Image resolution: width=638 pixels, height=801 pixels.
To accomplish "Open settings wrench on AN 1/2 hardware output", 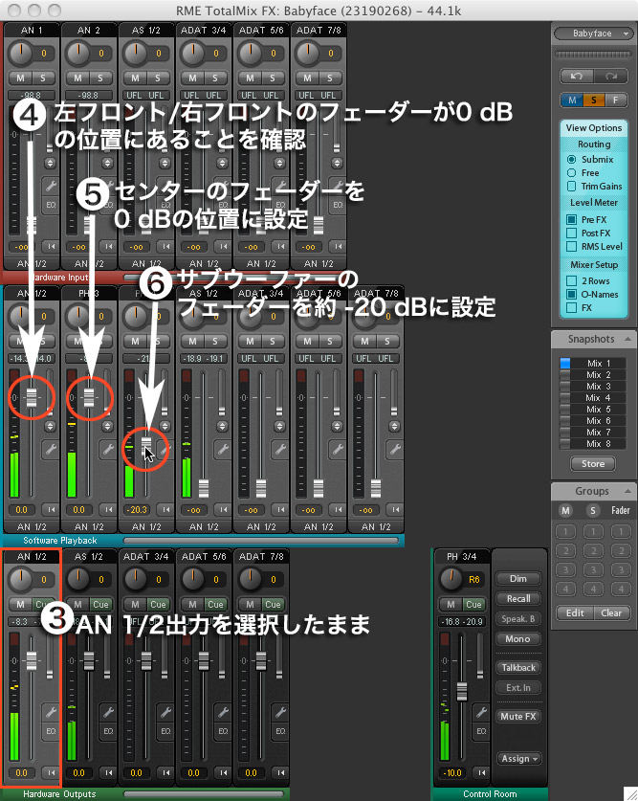I will click(51, 711).
